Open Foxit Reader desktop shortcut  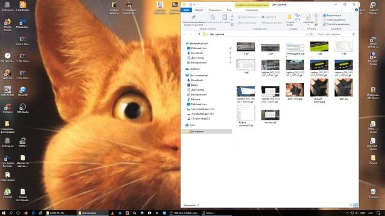[23, 7]
